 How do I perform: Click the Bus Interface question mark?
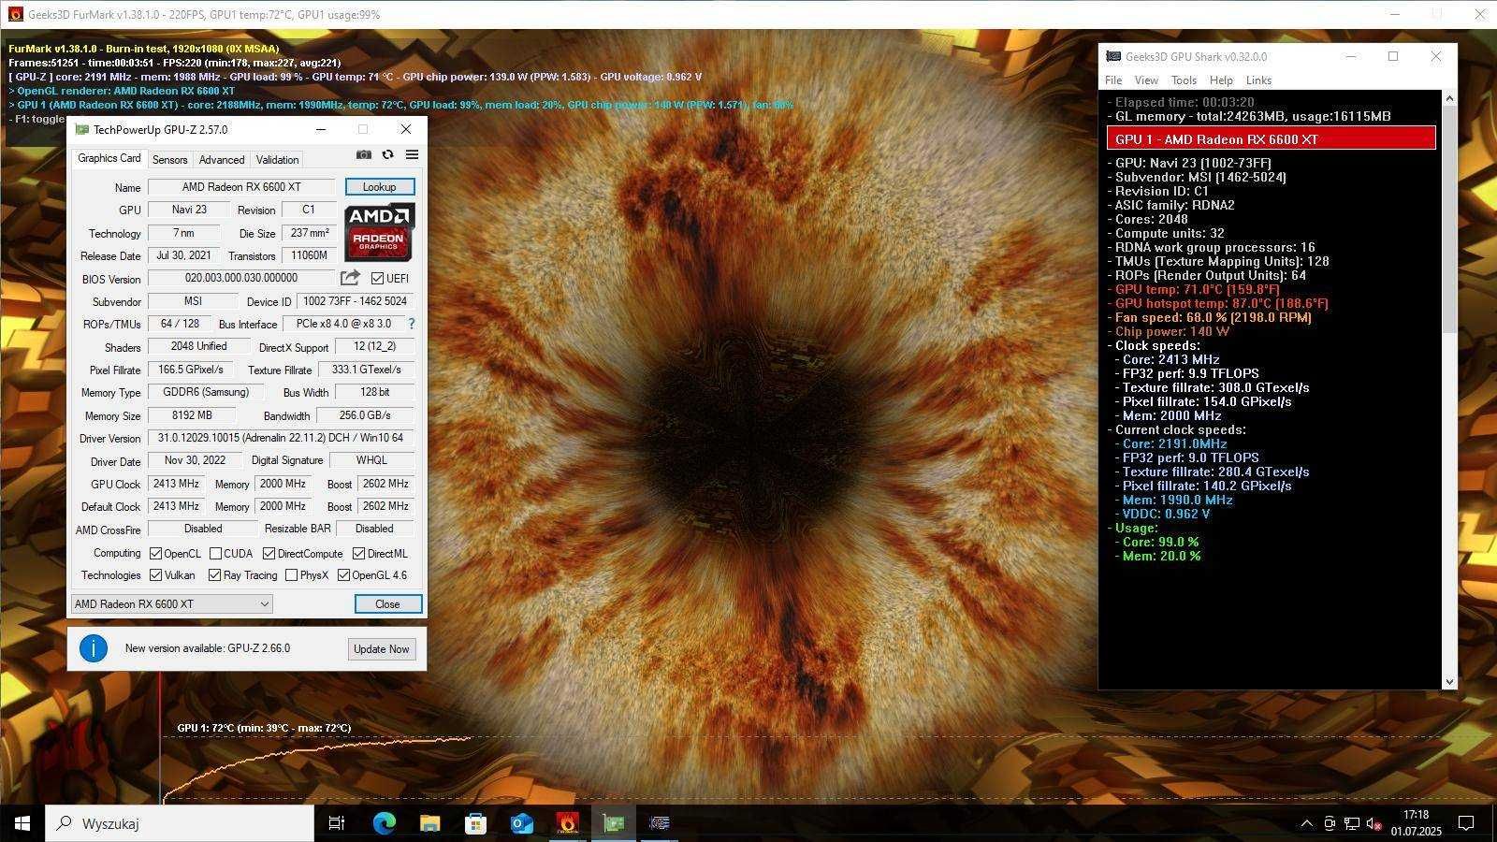(411, 324)
